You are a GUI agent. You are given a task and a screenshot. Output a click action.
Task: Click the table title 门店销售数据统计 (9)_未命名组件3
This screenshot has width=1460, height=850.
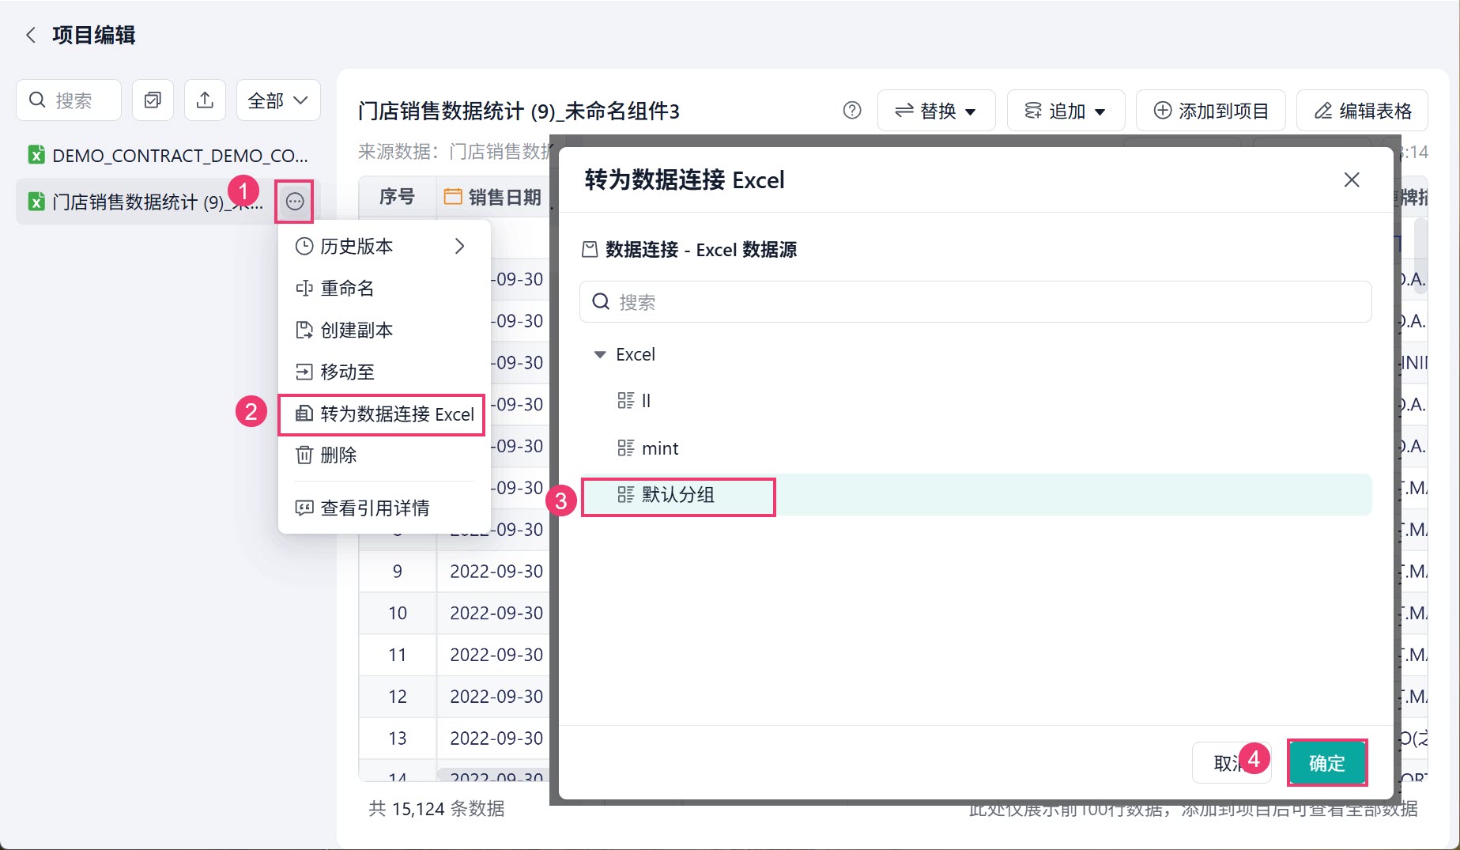[x=519, y=111]
